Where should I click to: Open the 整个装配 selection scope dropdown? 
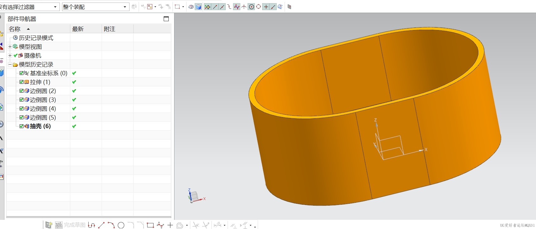(125, 7)
